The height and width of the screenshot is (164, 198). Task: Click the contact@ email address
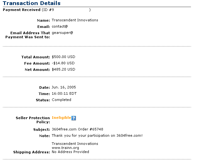pyautogui.click(x=60, y=26)
